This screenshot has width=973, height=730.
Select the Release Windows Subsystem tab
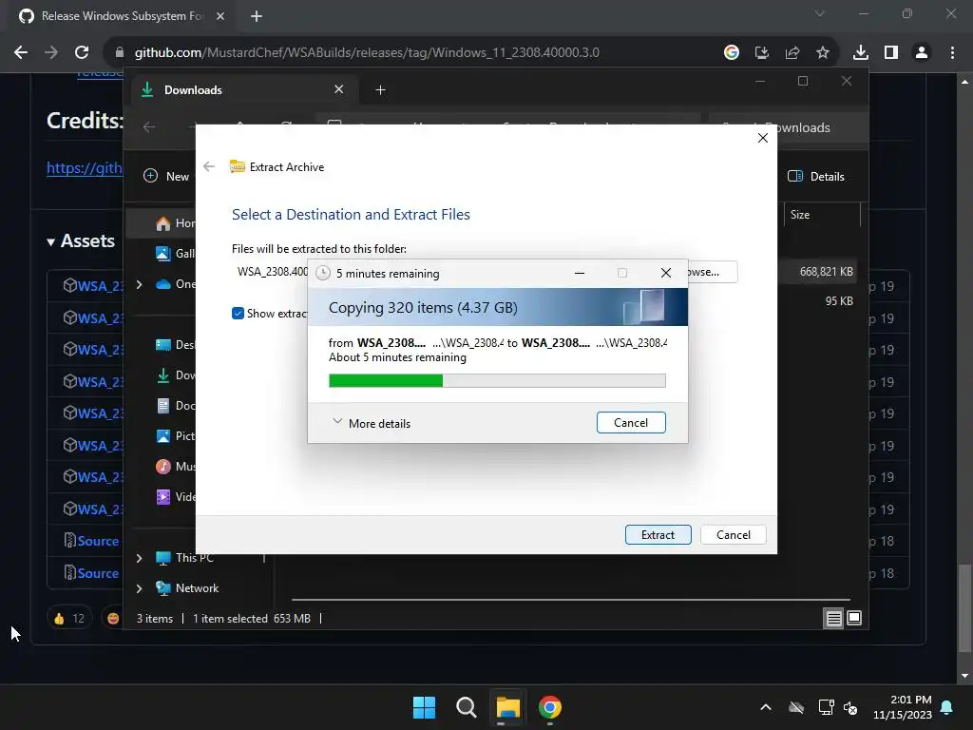point(122,16)
